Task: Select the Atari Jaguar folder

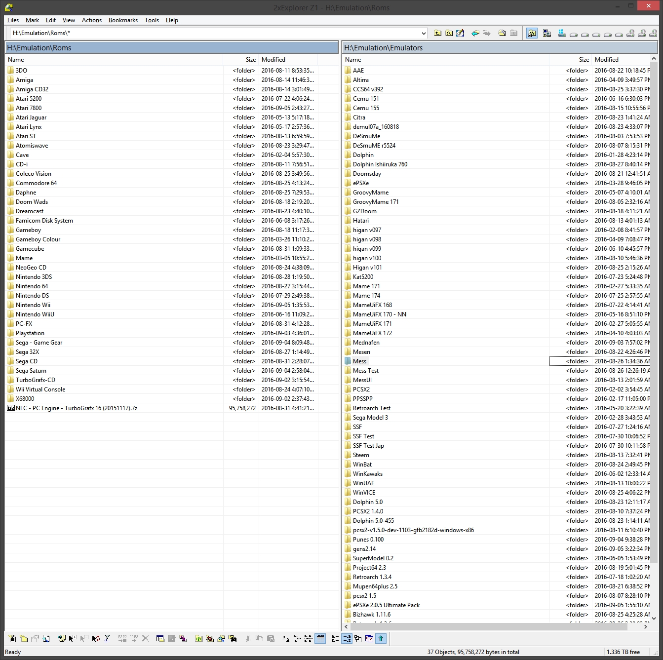Action: [31, 117]
